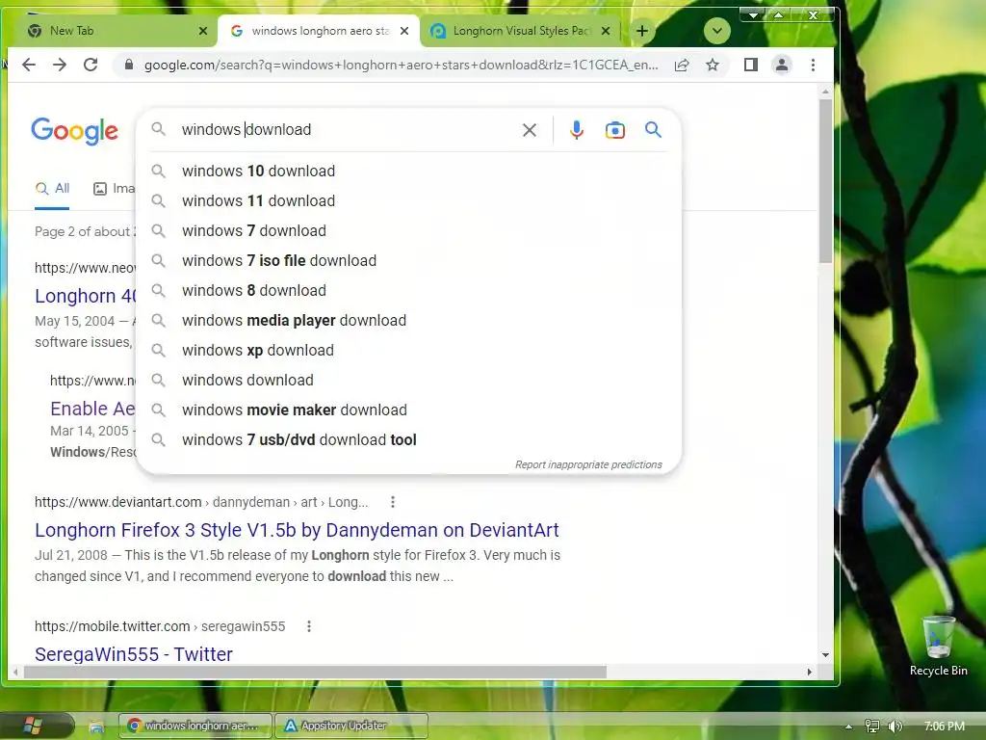Click the scroll right arrow
Viewport: 986px width, 740px height.
[809, 672]
